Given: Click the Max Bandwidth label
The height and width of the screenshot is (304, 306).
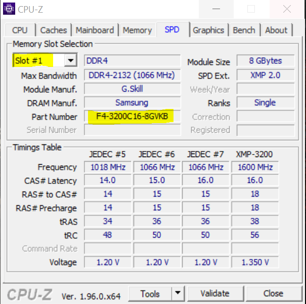Looking at the screenshot, I should (49, 76).
